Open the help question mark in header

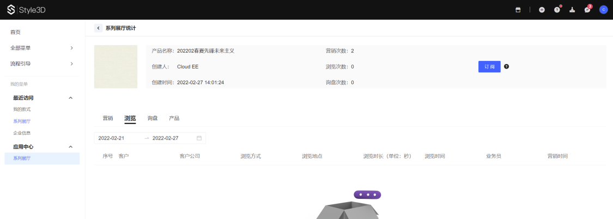(x=557, y=10)
